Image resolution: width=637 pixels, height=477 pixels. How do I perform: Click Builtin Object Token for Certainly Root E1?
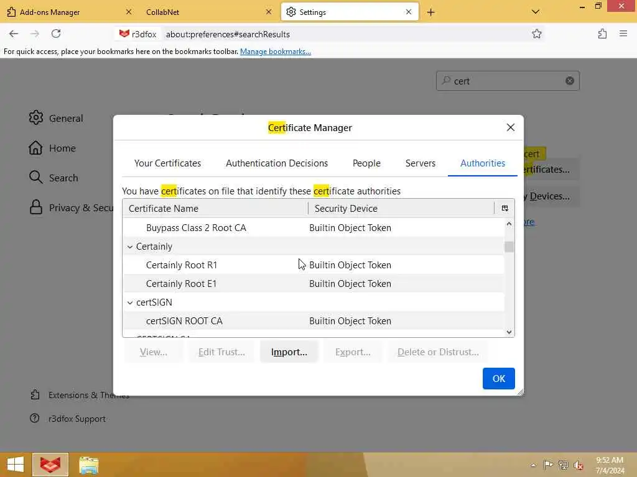(350, 283)
